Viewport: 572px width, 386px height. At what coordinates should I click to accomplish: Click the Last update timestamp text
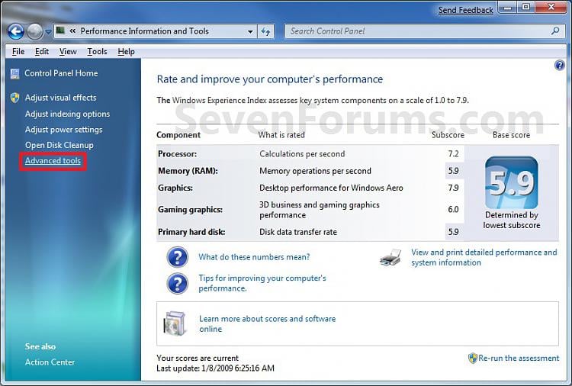215,368
